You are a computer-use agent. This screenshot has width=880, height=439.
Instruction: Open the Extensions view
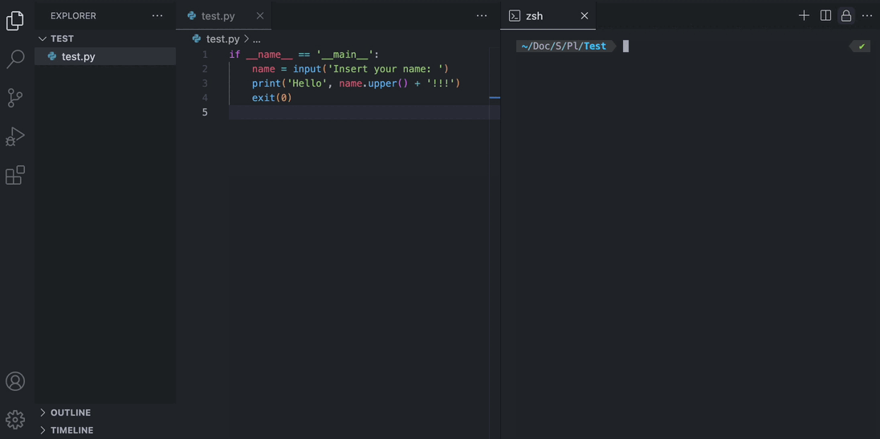pyautogui.click(x=15, y=175)
